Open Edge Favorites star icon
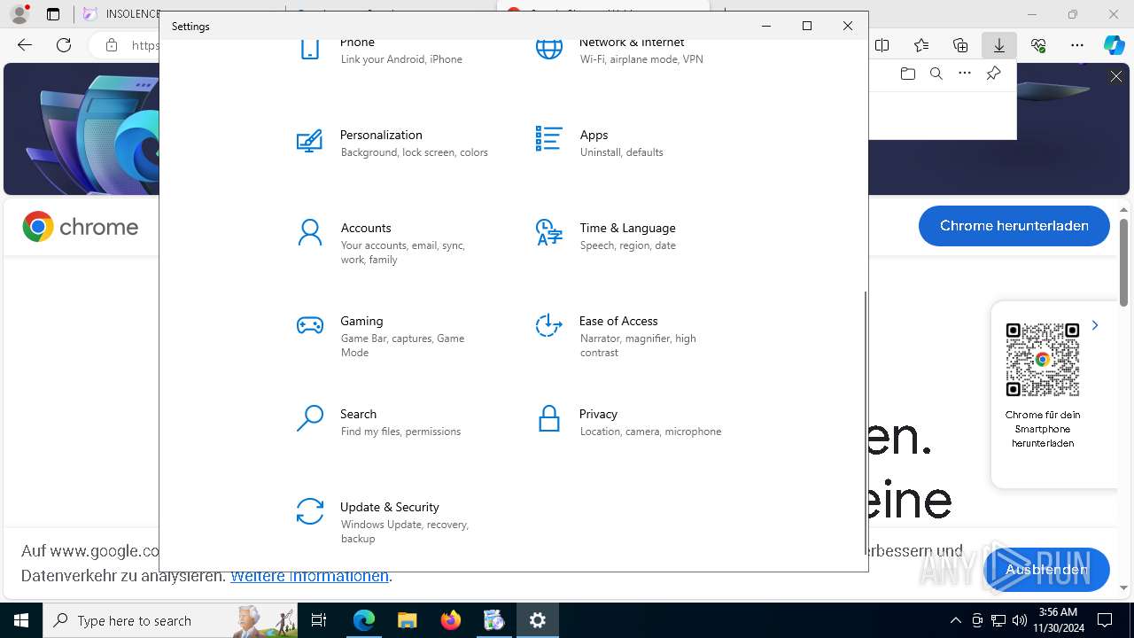This screenshot has height=638, width=1134. click(921, 45)
